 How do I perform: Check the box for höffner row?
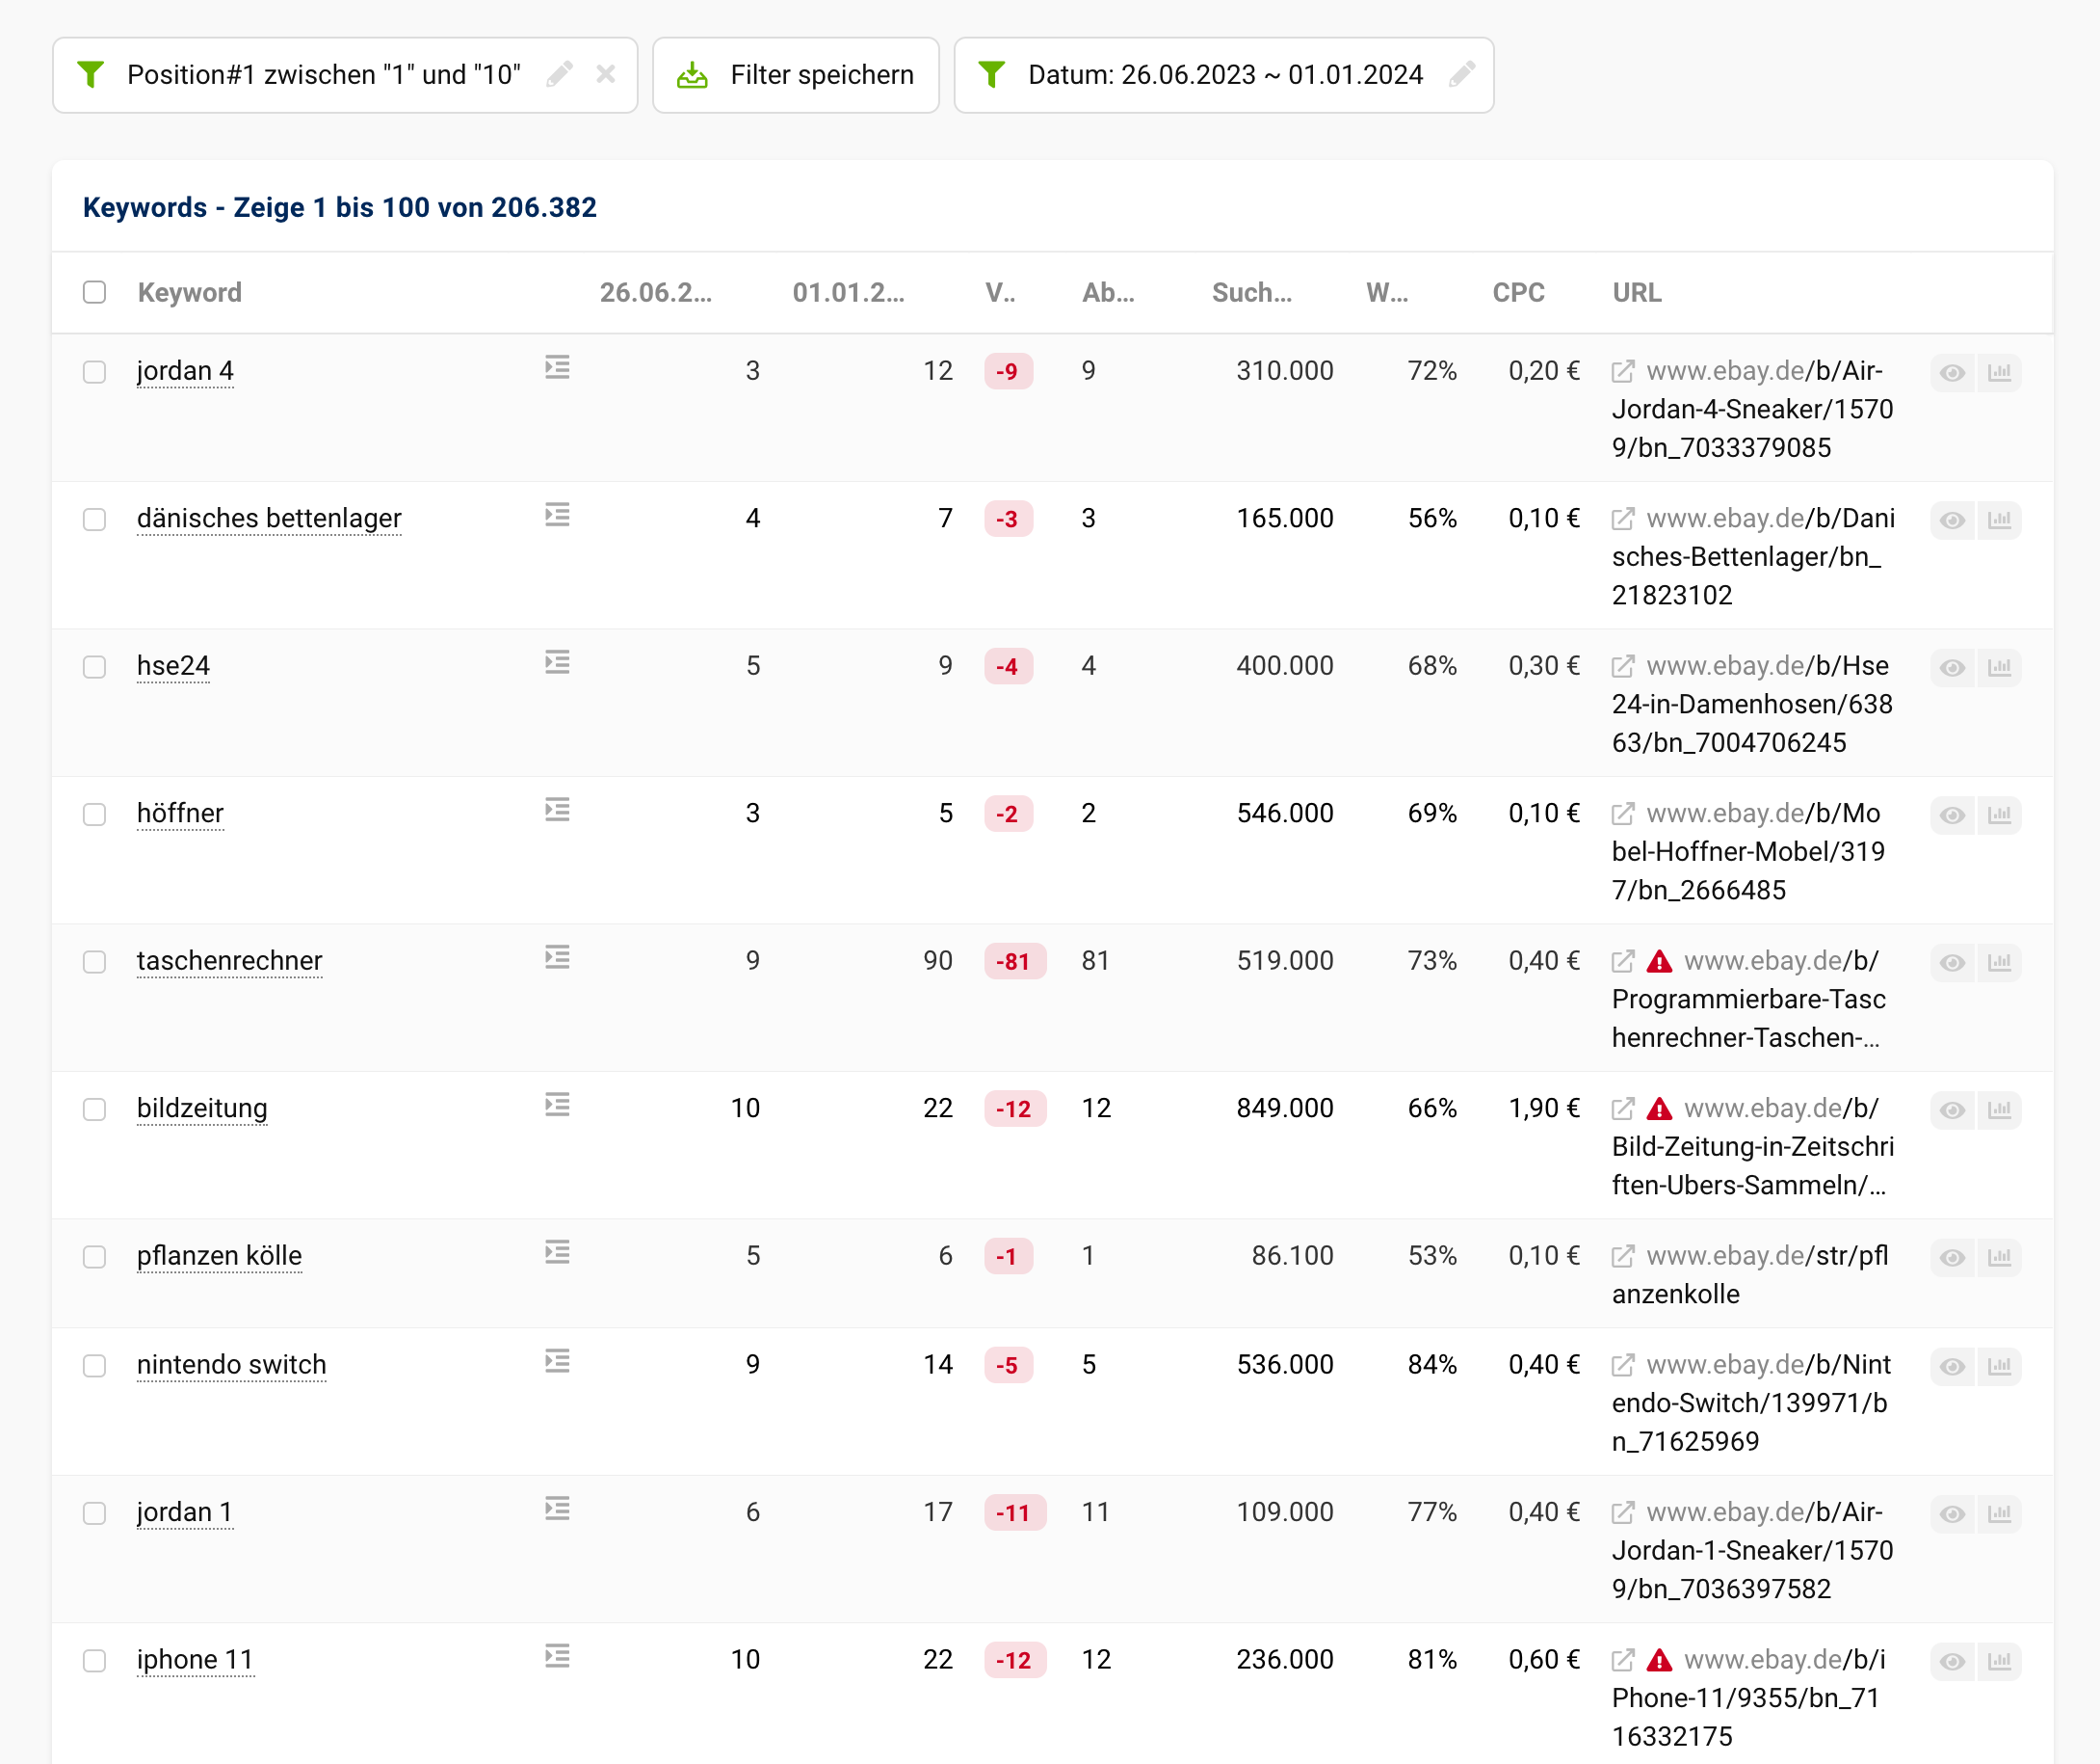point(94,814)
